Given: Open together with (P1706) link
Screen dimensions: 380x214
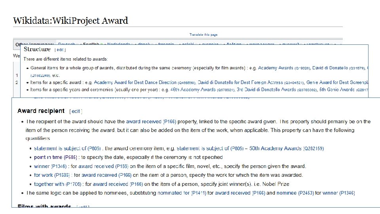Looking at the screenshot, I should point(57,184).
